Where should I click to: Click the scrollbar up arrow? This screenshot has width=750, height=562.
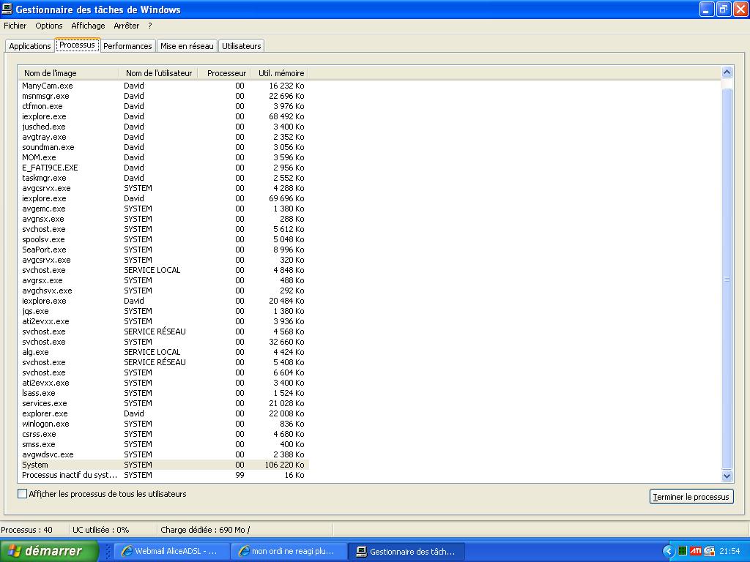tap(727, 72)
